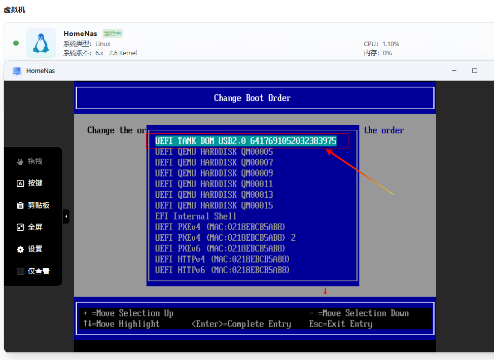Screen dimensions: 494x360
Task: Select the drag hand tool (拖拽)
Action: point(30,161)
